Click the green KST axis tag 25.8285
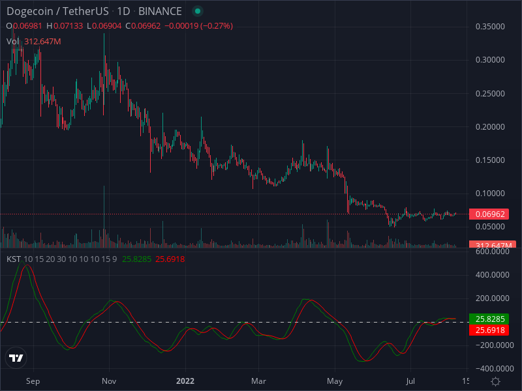 pyautogui.click(x=489, y=319)
